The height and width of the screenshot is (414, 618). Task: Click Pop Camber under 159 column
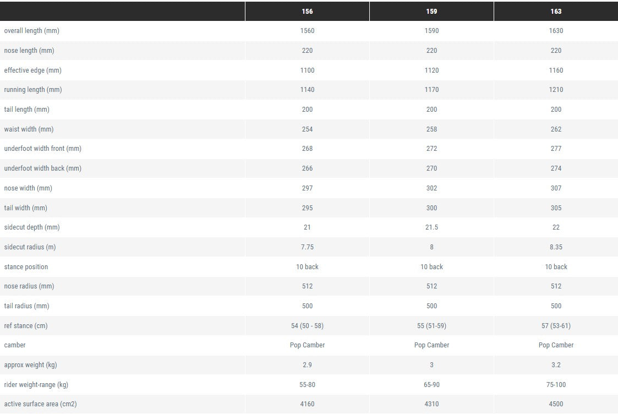(x=431, y=345)
